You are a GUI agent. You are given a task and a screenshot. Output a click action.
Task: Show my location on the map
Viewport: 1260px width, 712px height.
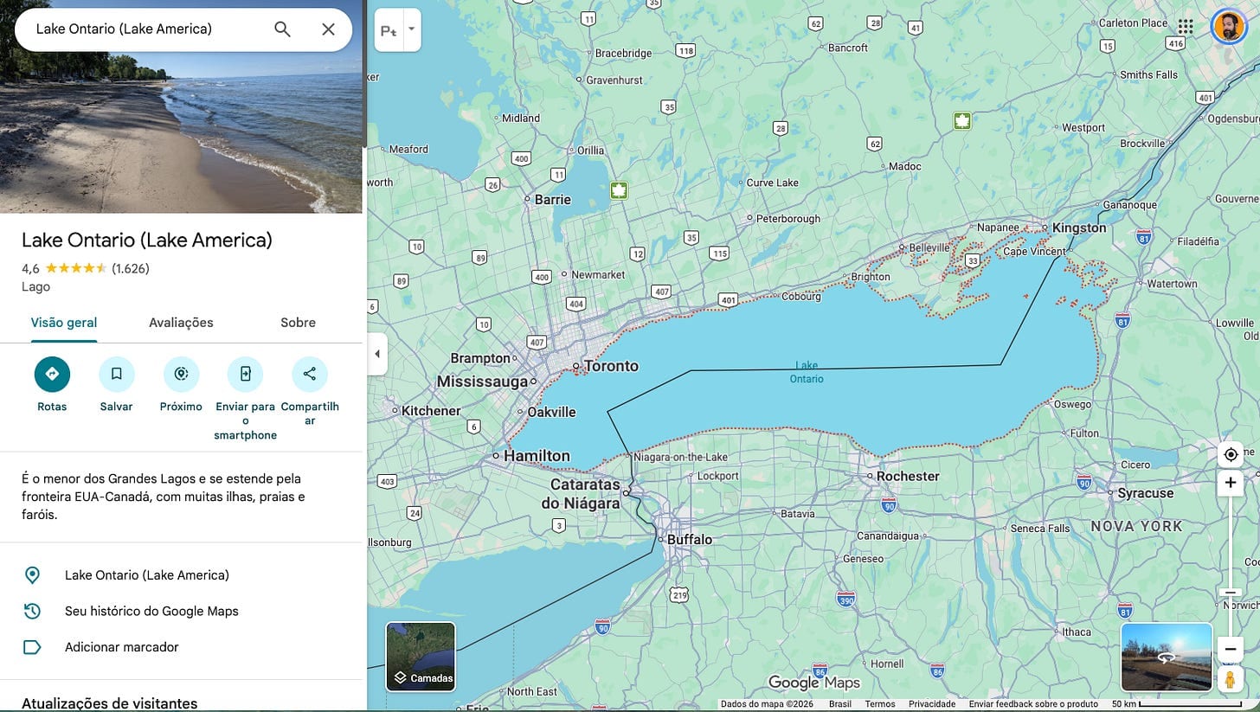tap(1231, 454)
